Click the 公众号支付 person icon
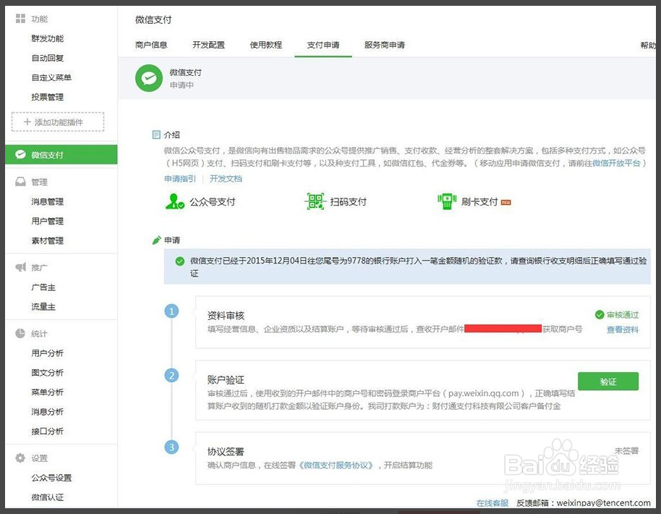This screenshot has height=514, width=661. pos(174,202)
